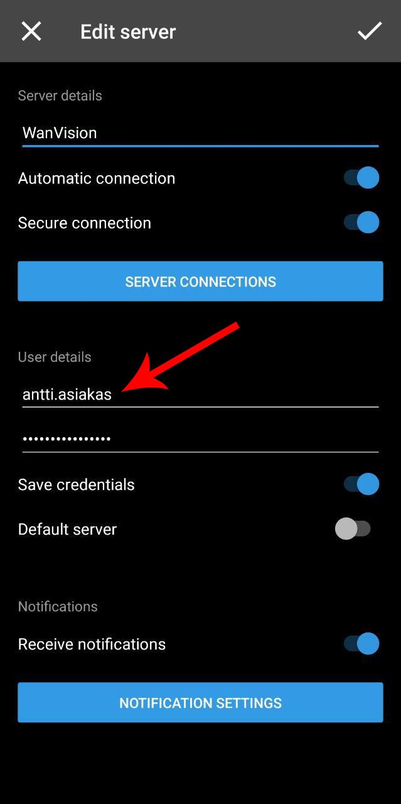
Task: Tap the Save credentials label
Action: click(77, 485)
